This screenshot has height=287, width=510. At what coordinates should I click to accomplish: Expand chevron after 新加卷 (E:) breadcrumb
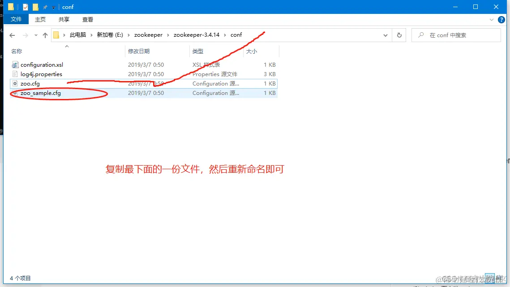pos(129,35)
